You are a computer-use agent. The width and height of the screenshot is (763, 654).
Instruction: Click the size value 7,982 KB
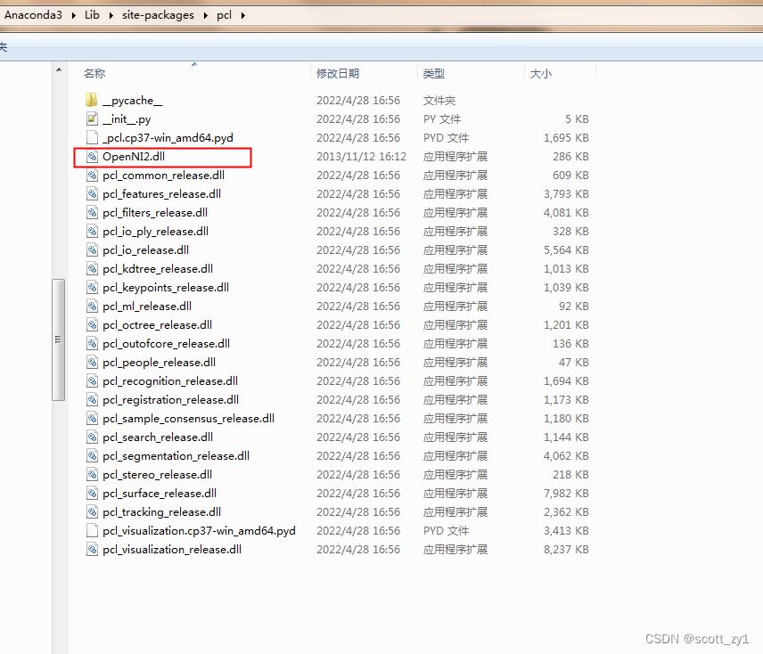(x=566, y=494)
